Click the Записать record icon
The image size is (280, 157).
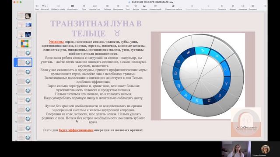click(x=222, y=6)
